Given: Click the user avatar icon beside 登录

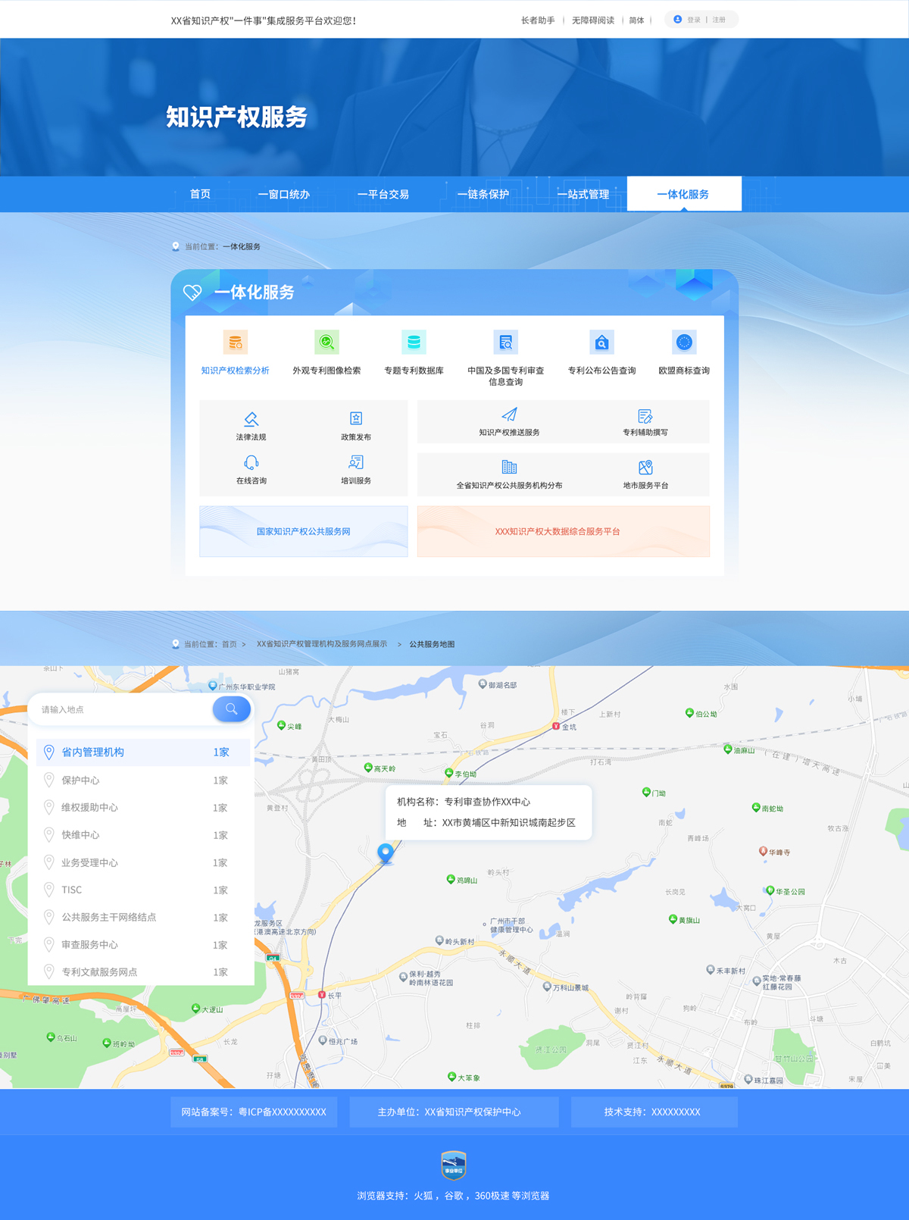Looking at the screenshot, I should click(x=678, y=20).
